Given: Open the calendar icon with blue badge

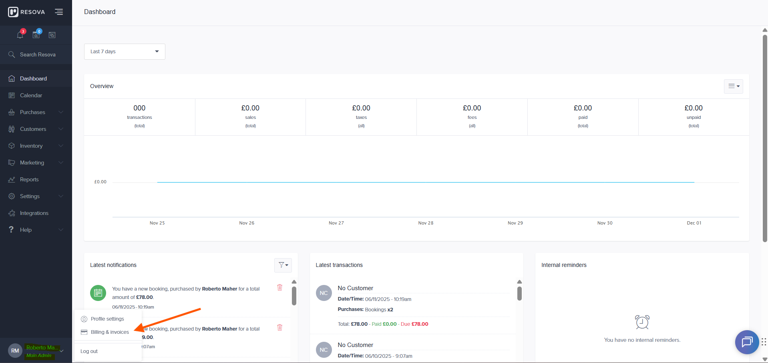Looking at the screenshot, I should click(x=36, y=35).
